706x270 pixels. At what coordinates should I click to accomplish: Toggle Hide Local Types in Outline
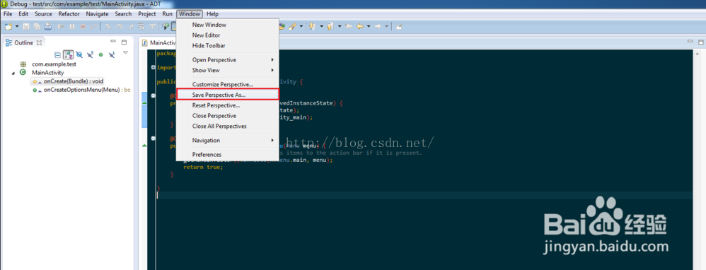(112, 54)
